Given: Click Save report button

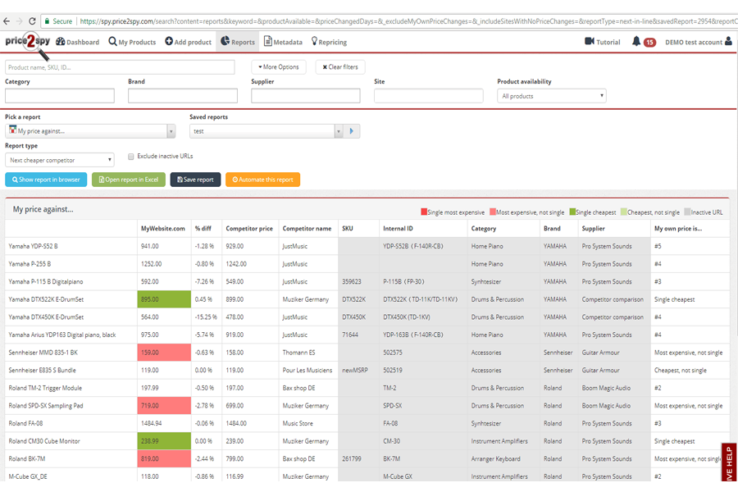Looking at the screenshot, I should click(x=195, y=180).
